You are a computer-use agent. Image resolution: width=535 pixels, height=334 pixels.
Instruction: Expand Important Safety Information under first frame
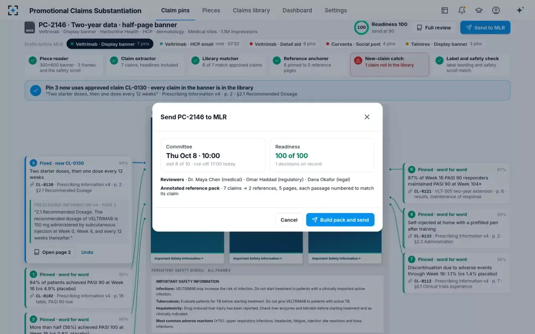[178, 258]
